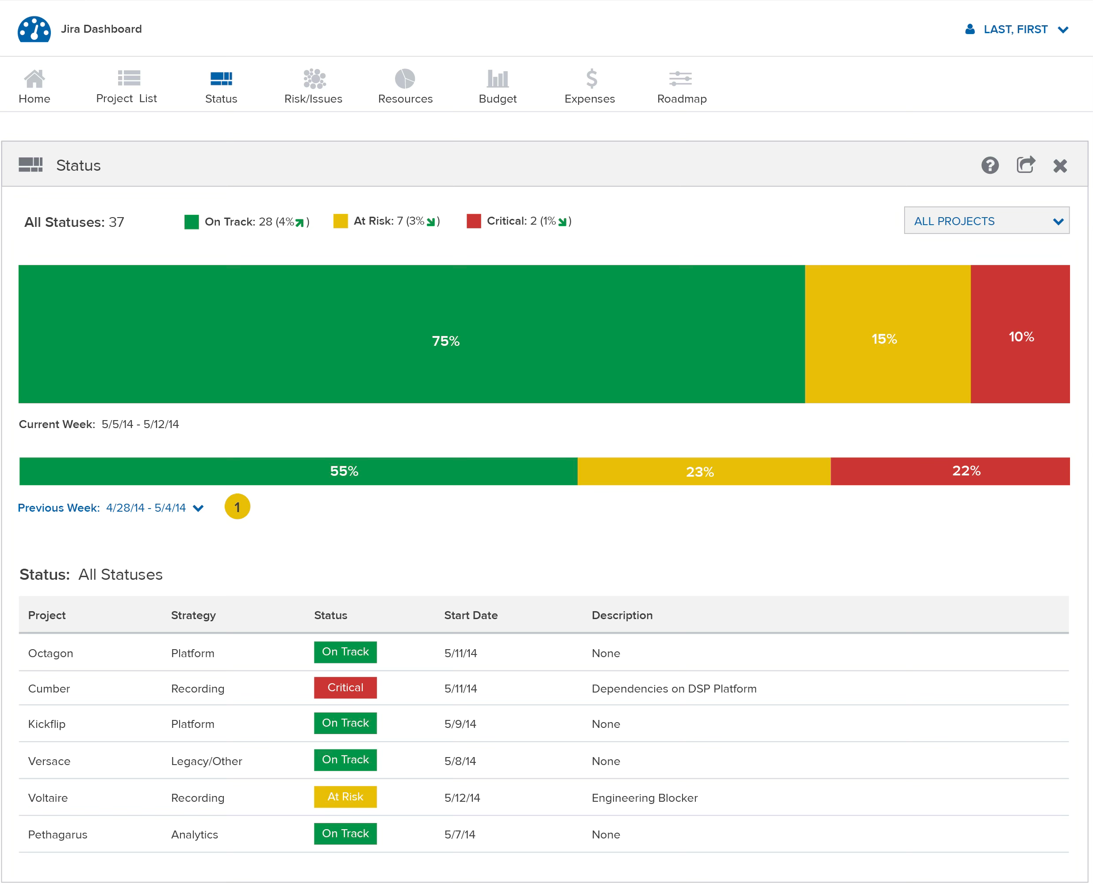
Task: Click the help question mark icon
Action: (989, 165)
